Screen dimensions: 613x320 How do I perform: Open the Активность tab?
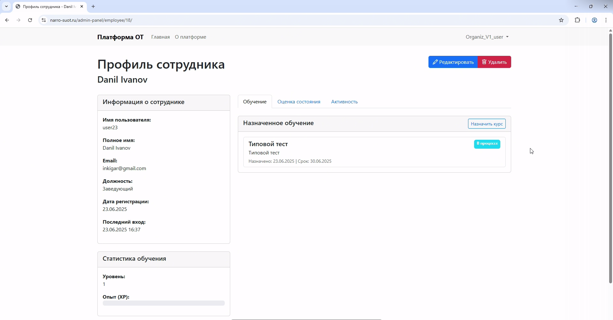344,101
